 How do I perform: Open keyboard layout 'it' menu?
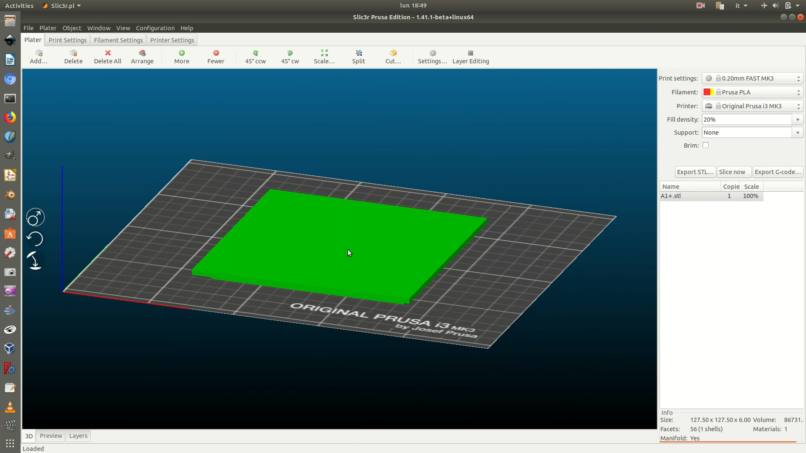(741, 5)
